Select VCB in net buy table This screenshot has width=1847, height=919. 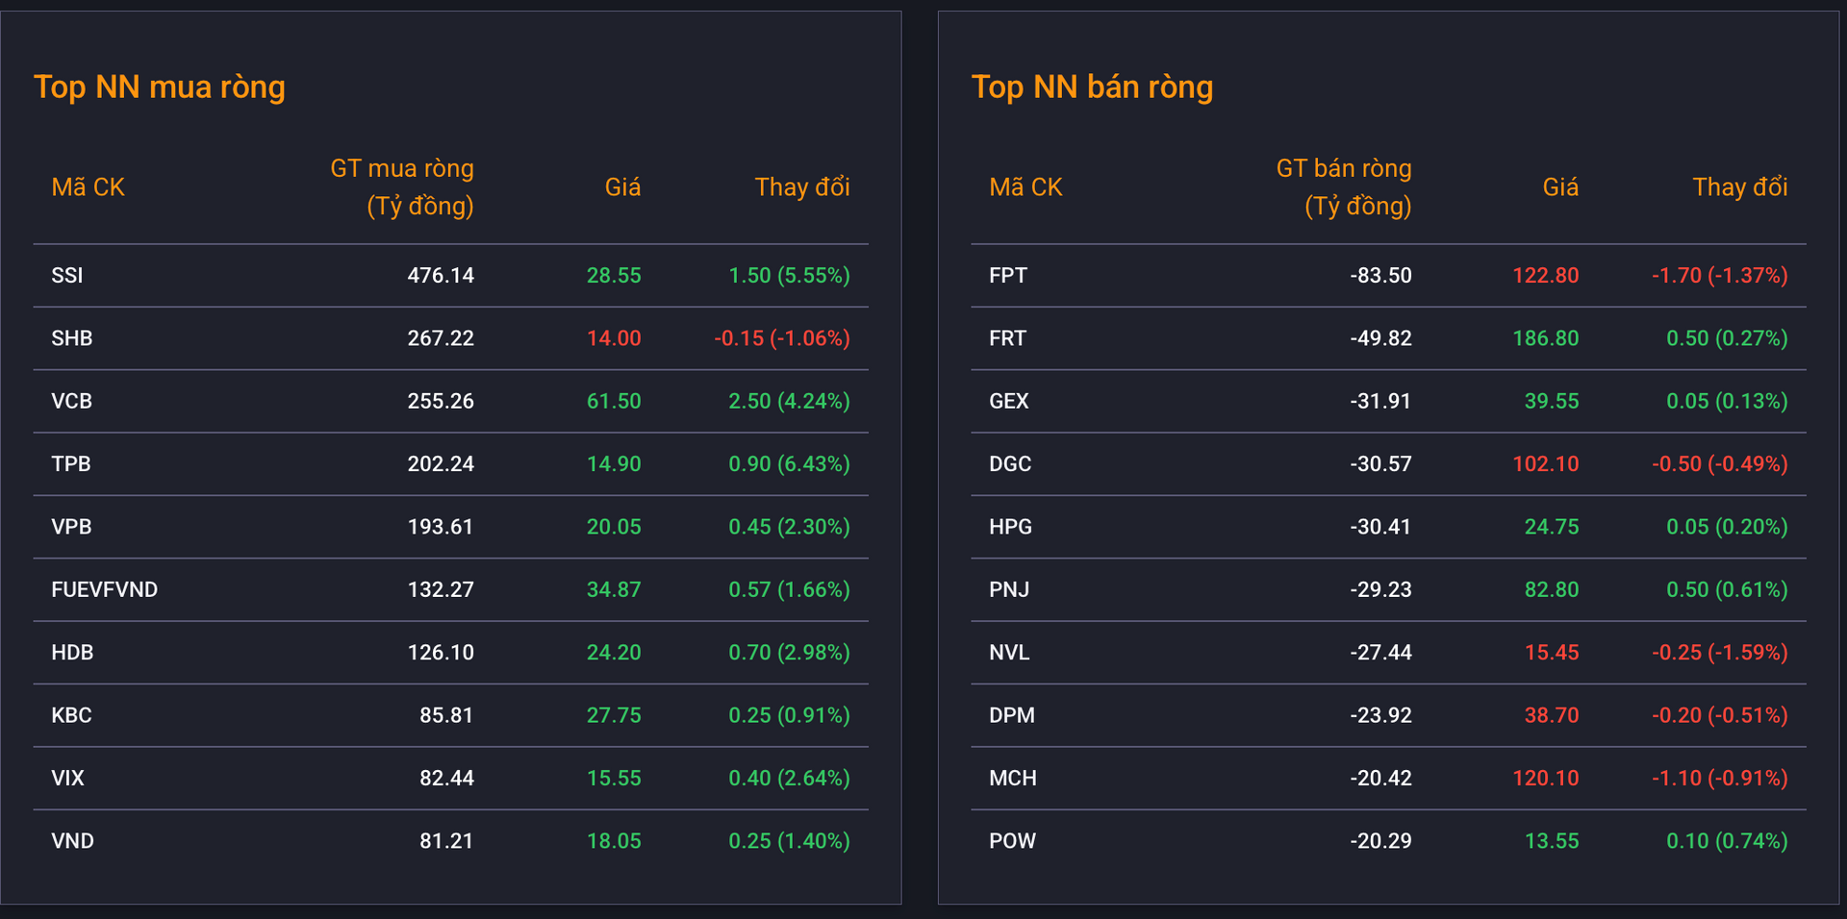(x=72, y=401)
